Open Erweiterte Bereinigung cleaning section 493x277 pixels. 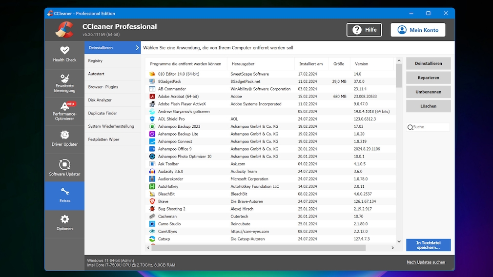coord(64,83)
